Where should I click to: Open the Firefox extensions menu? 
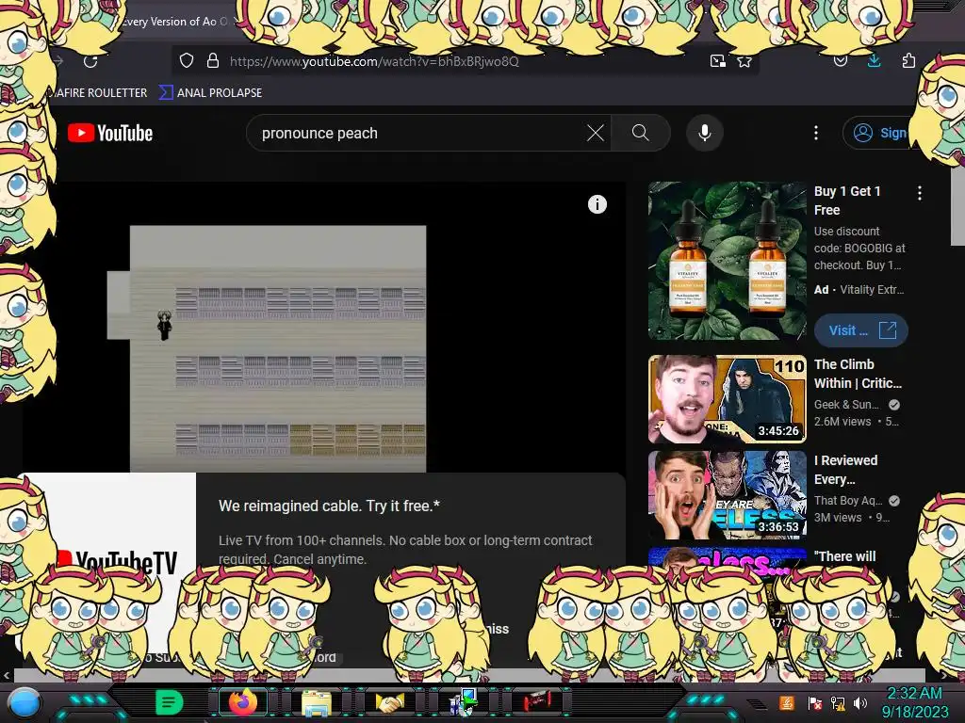point(908,60)
